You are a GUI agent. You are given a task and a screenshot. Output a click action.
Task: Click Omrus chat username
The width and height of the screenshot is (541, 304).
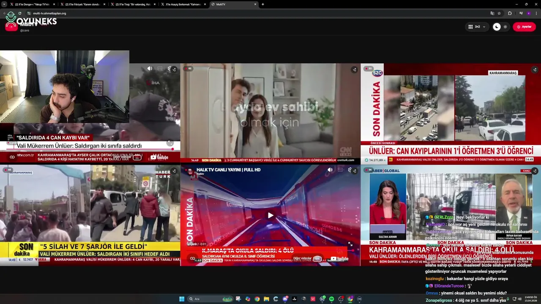(432, 293)
